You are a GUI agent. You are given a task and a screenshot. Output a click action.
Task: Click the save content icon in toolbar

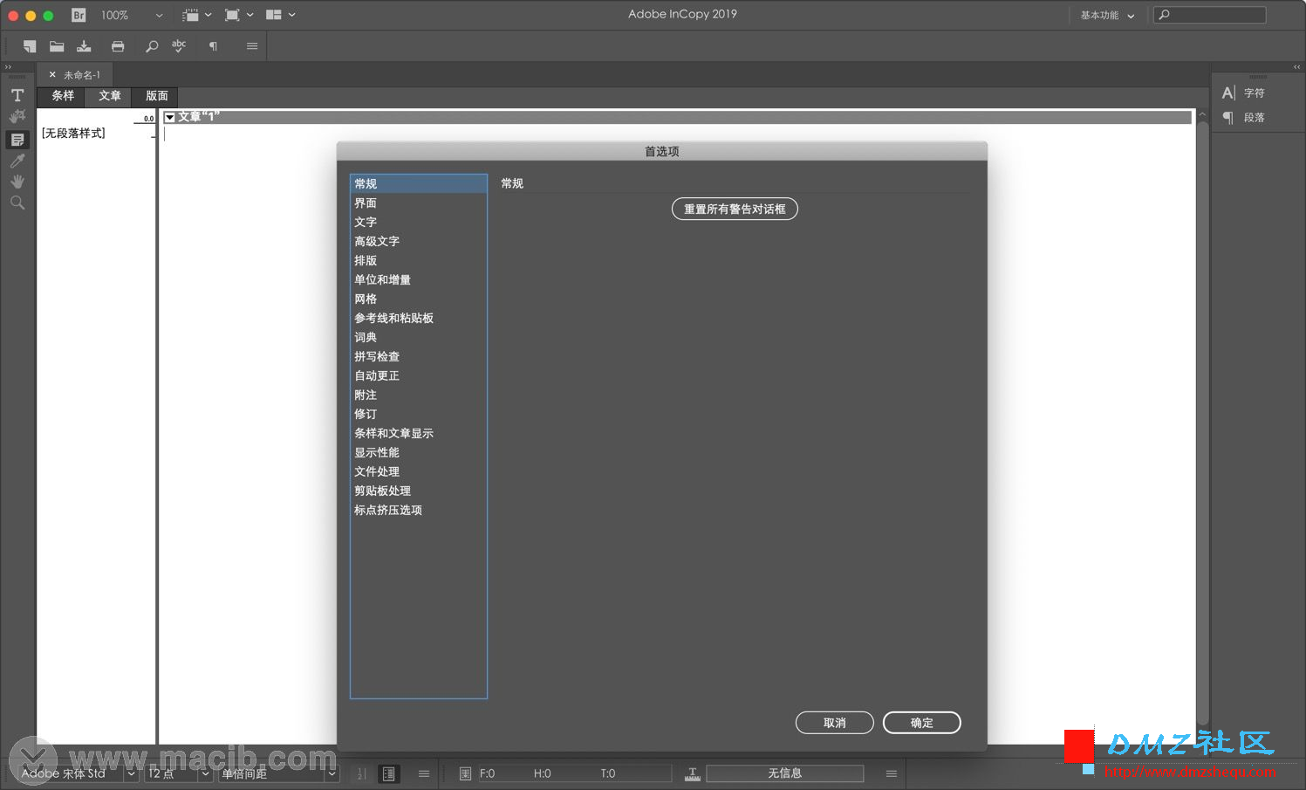click(x=84, y=46)
